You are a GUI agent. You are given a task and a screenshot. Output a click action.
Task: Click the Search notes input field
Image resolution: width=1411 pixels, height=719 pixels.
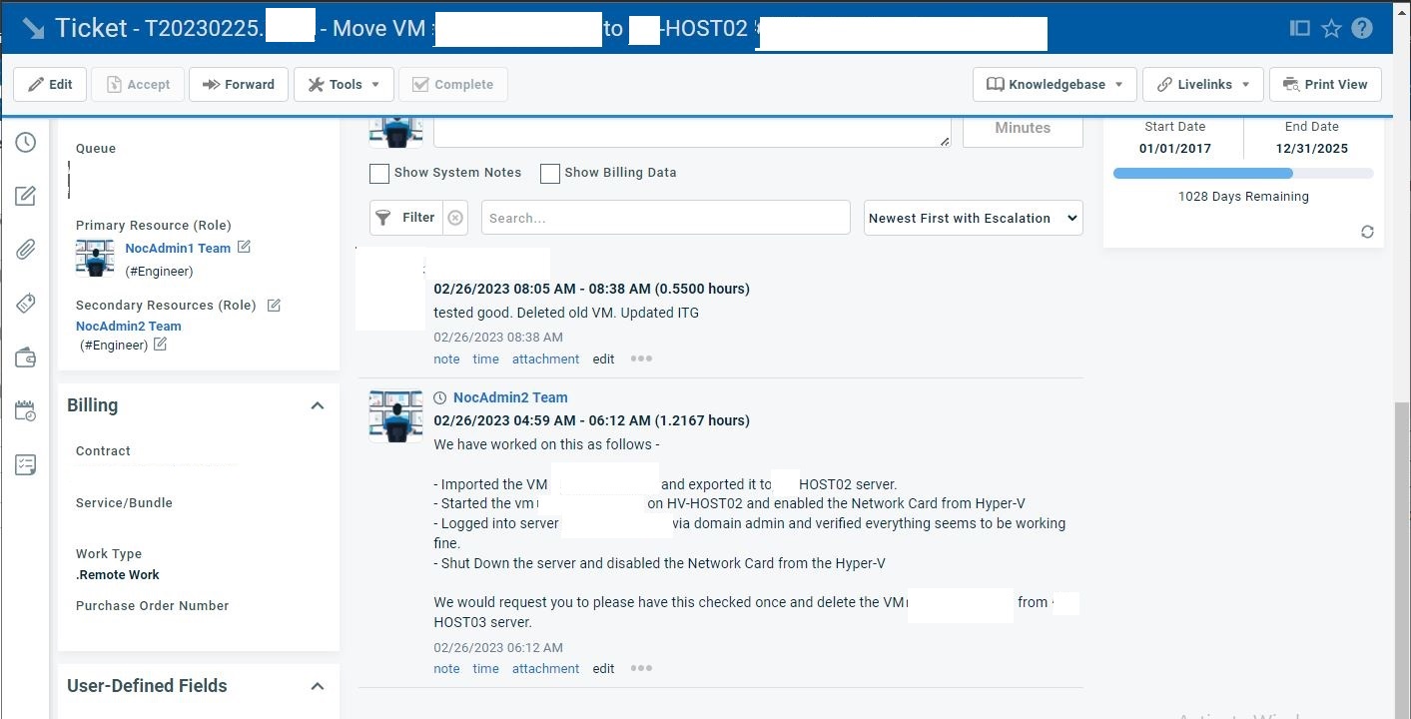pyautogui.click(x=665, y=218)
